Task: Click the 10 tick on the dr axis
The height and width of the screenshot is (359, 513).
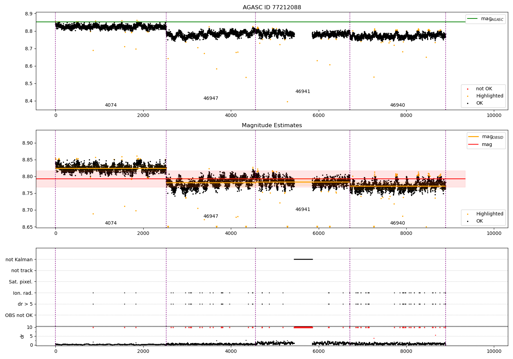Action: [30, 327]
